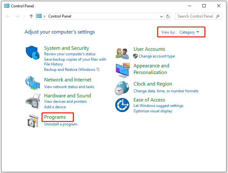Click into the Search Control Panel field
The height and width of the screenshot is (173, 228).
195,16
